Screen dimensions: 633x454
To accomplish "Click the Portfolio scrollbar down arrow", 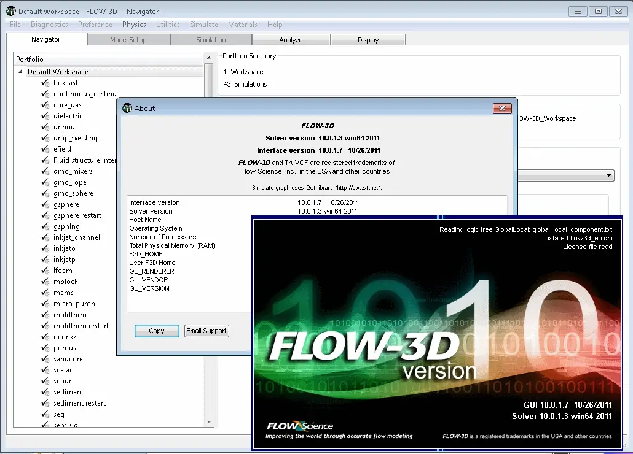I will [x=209, y=421].
